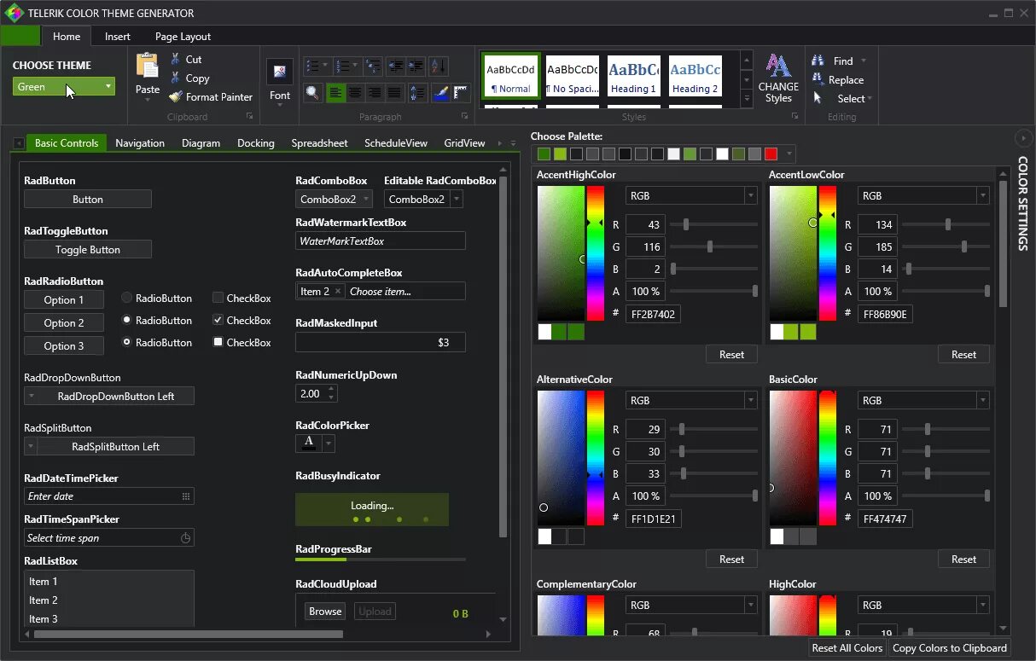Pick the red palette swatch
The width and height of the screenshot is (1036, 661).
tap(771, 154)
